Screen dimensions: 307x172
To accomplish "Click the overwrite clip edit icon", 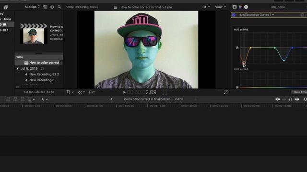I will (30, 99).
